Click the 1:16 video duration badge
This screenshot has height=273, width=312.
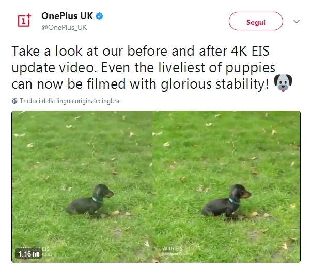pyautogui.click(x=28, y=253)
